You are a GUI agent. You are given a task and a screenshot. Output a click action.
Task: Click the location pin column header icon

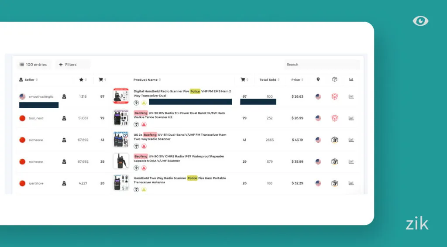318,79
